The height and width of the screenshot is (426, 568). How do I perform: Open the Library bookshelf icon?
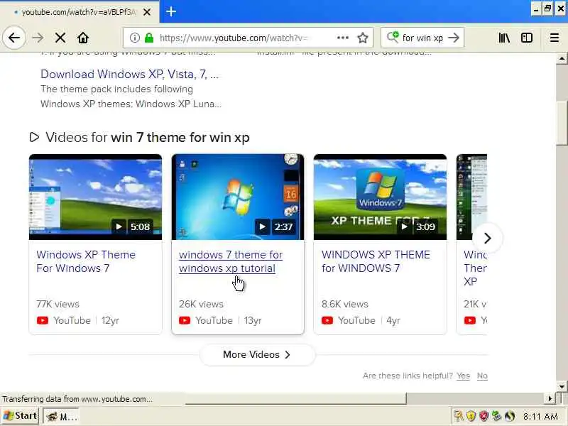click(x=504, y=38)
